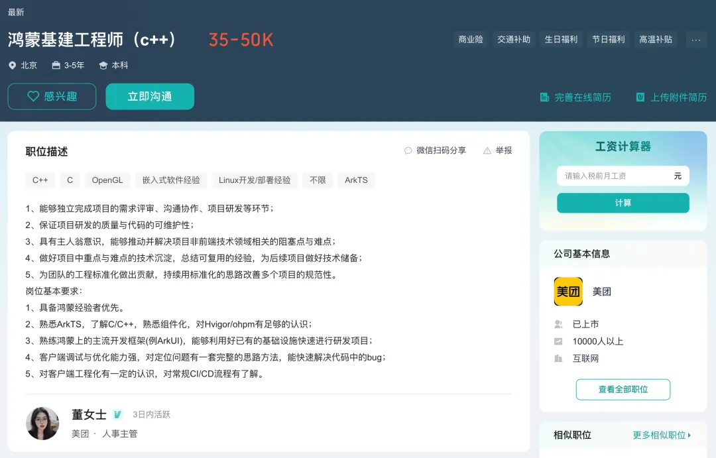
Task: Click the 生日福利 benefit tag
Action: click(562, 40)
